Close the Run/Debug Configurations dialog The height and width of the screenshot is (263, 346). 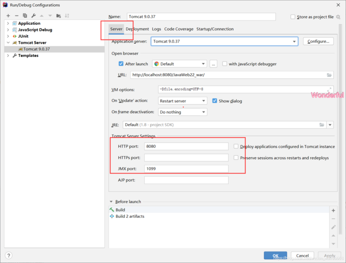click(x=338, y=5)
